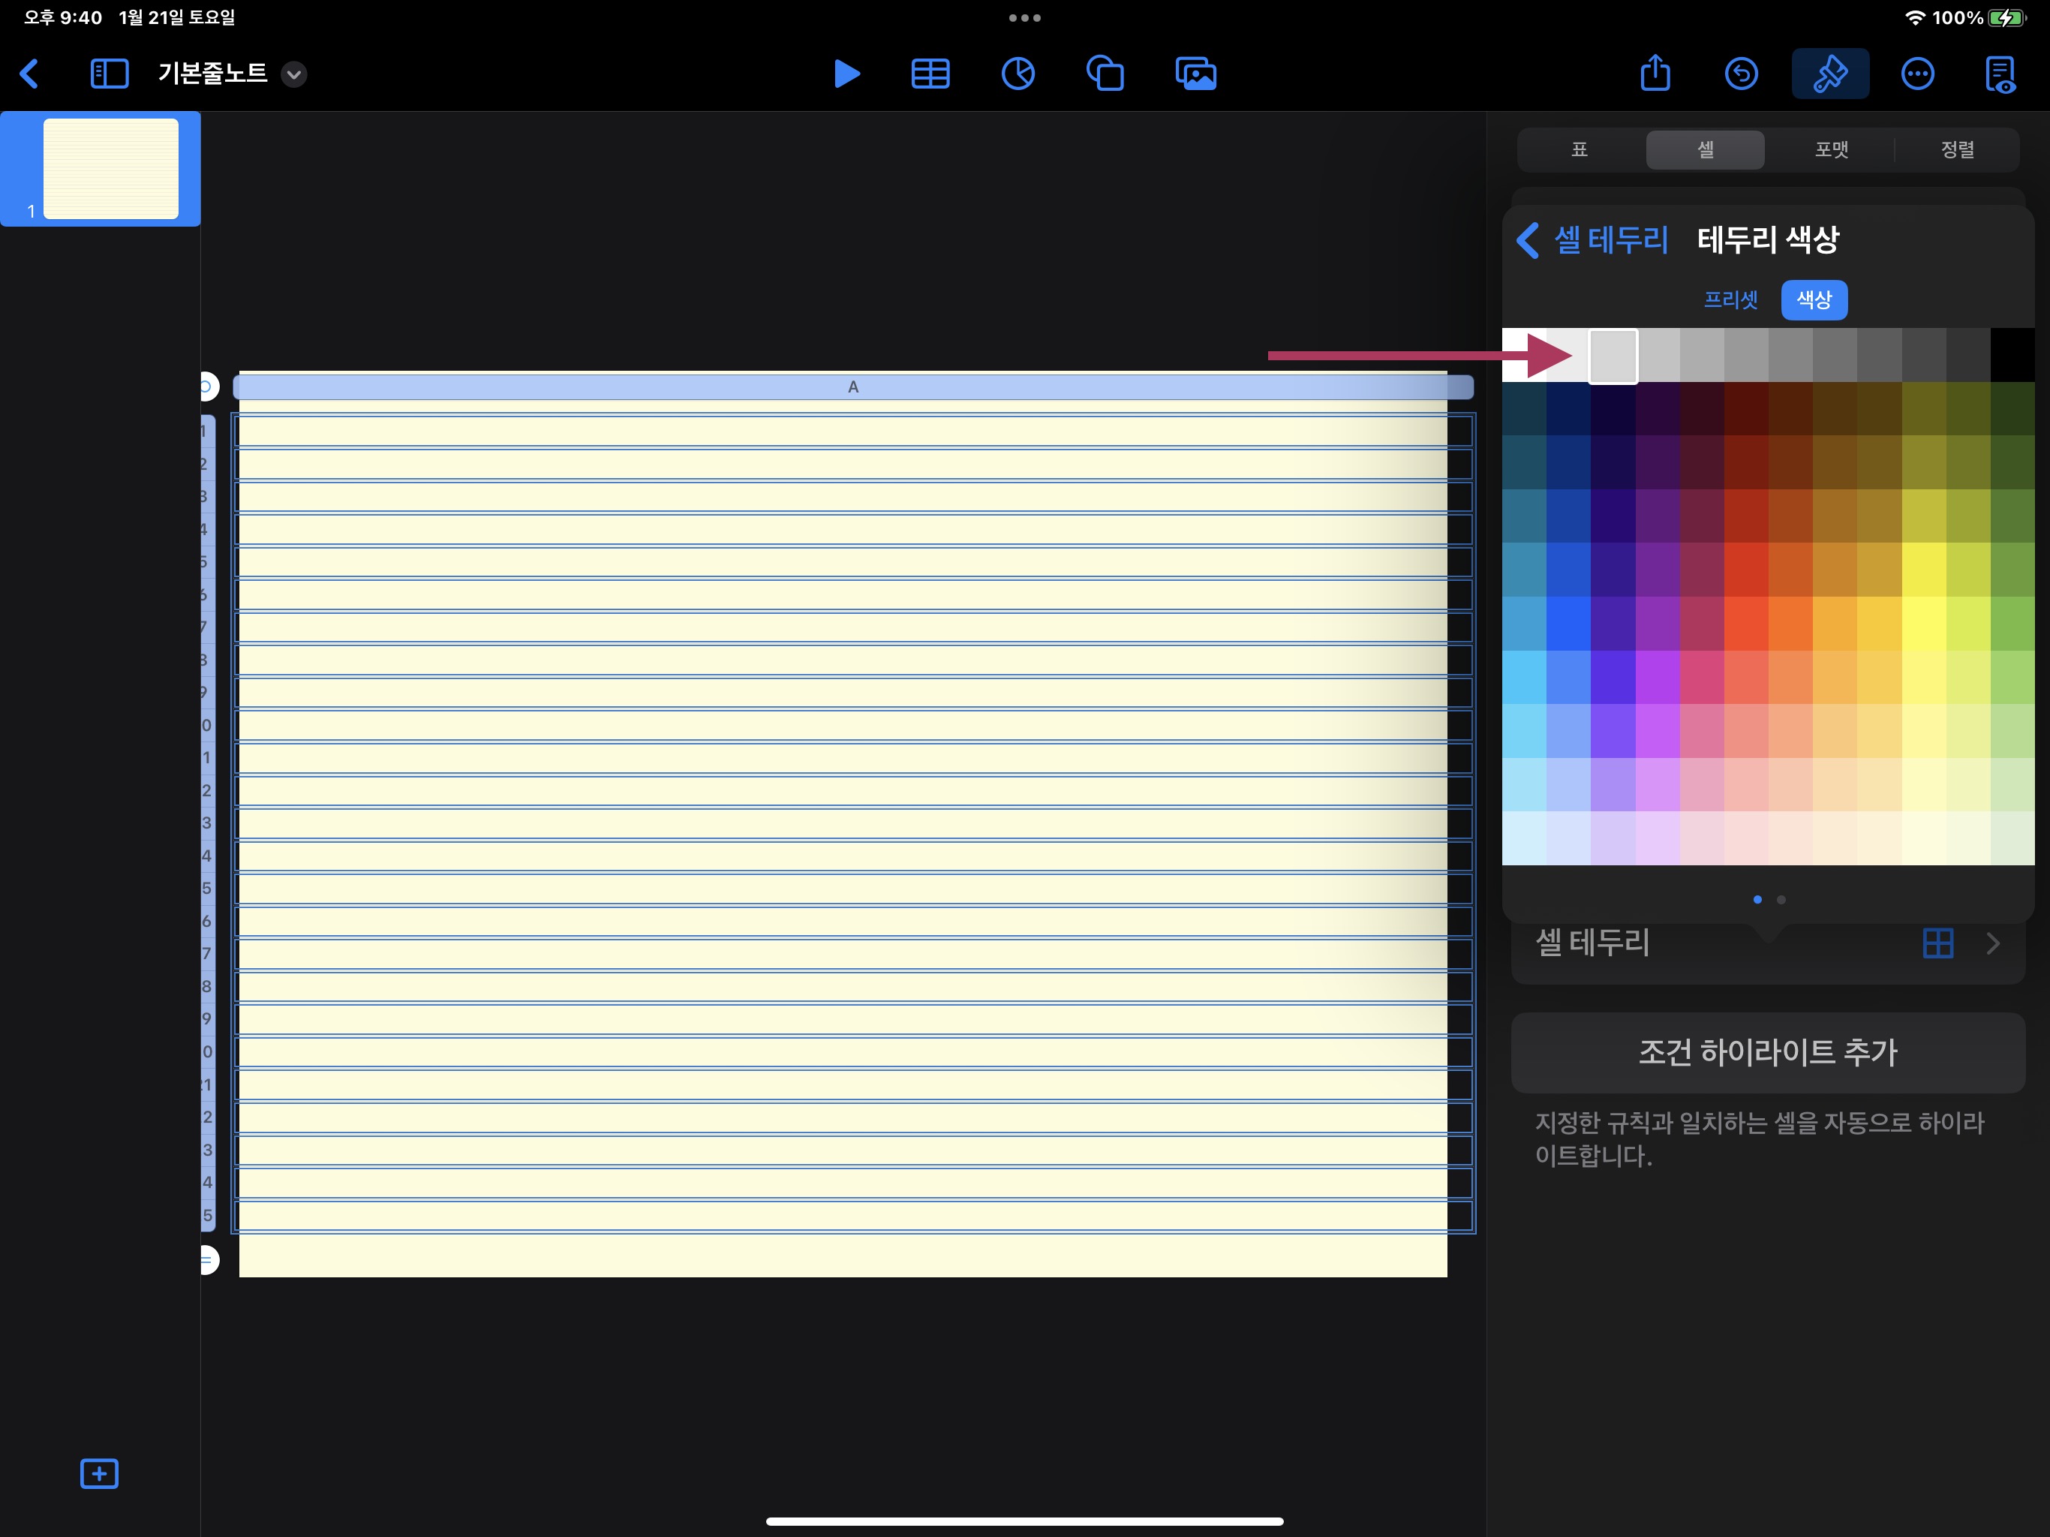Pick the selected light gray swatch
Image resolution: width=2050 pixels, height=1537 pixels.
point(1613,356)
